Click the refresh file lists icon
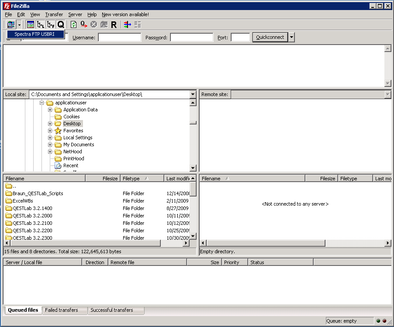The height and width of the screenshot is (327, 394). click(x=73, y=25)
